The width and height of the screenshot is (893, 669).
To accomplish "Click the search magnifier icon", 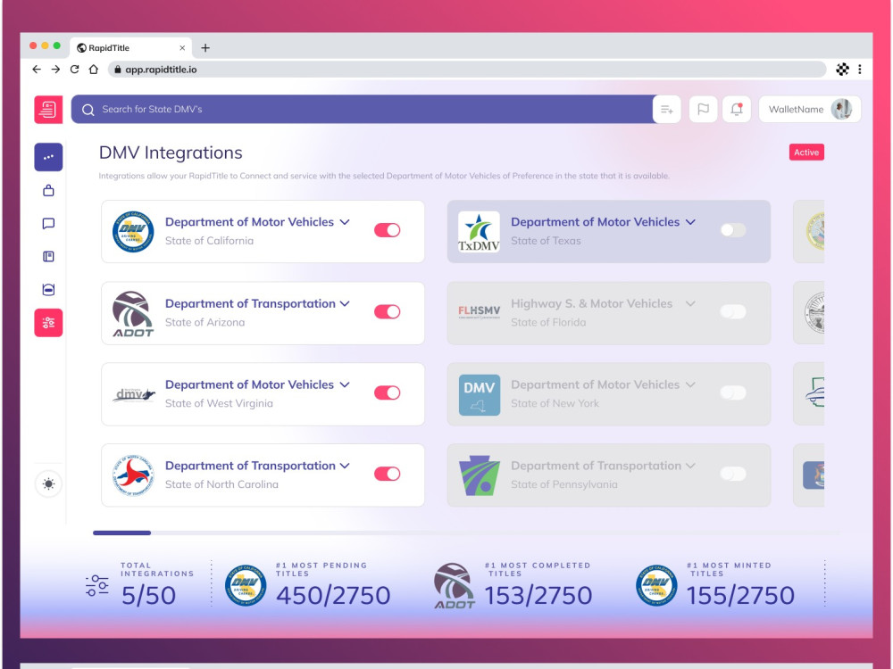I will pyautogui.click(x=88, y=110).
